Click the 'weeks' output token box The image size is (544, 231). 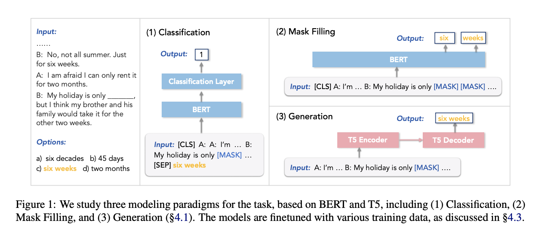point(473,38)
